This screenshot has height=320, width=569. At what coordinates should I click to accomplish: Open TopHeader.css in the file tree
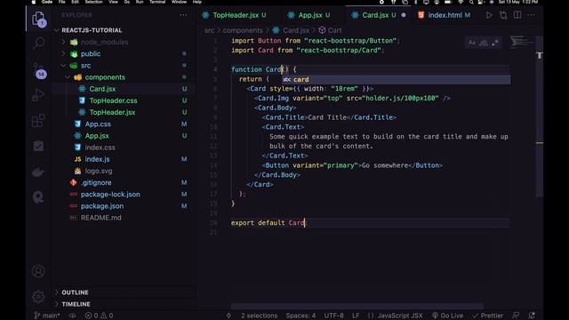coord(113,100)
